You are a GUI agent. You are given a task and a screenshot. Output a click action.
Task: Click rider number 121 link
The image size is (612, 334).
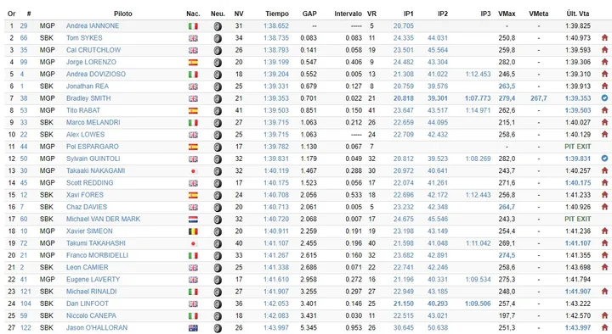[x=25, y=291]
